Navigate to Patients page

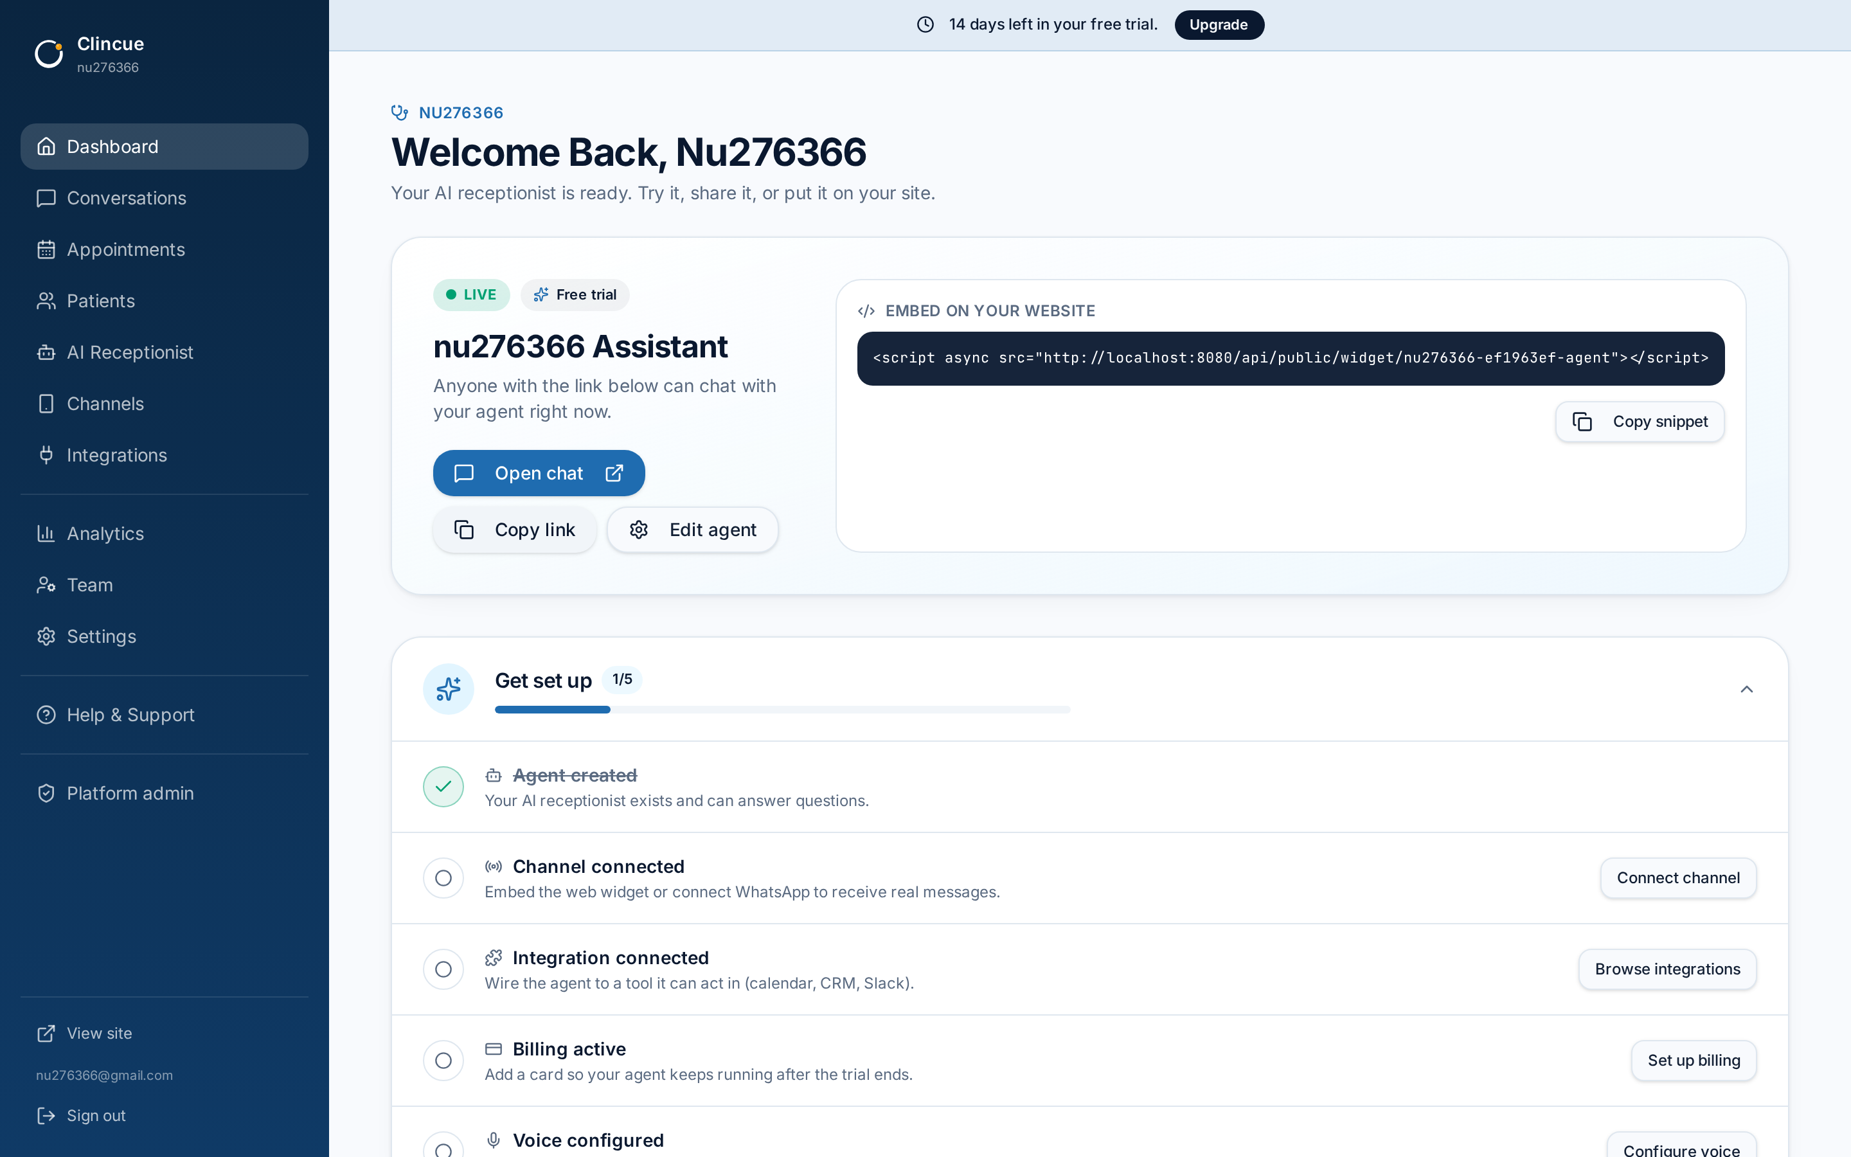[165, 301]
